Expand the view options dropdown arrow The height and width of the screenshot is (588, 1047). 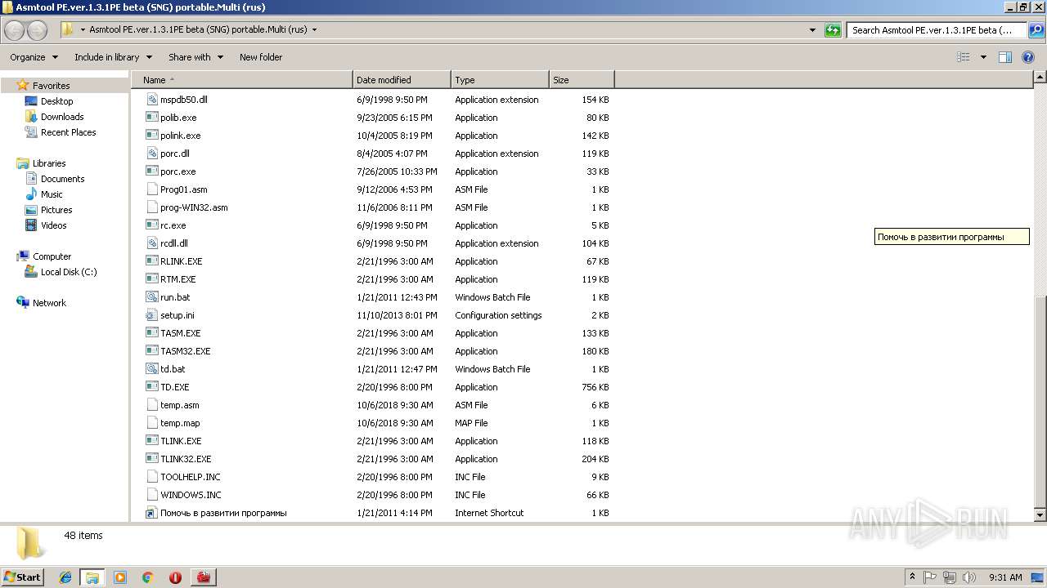tap(983, 57)
